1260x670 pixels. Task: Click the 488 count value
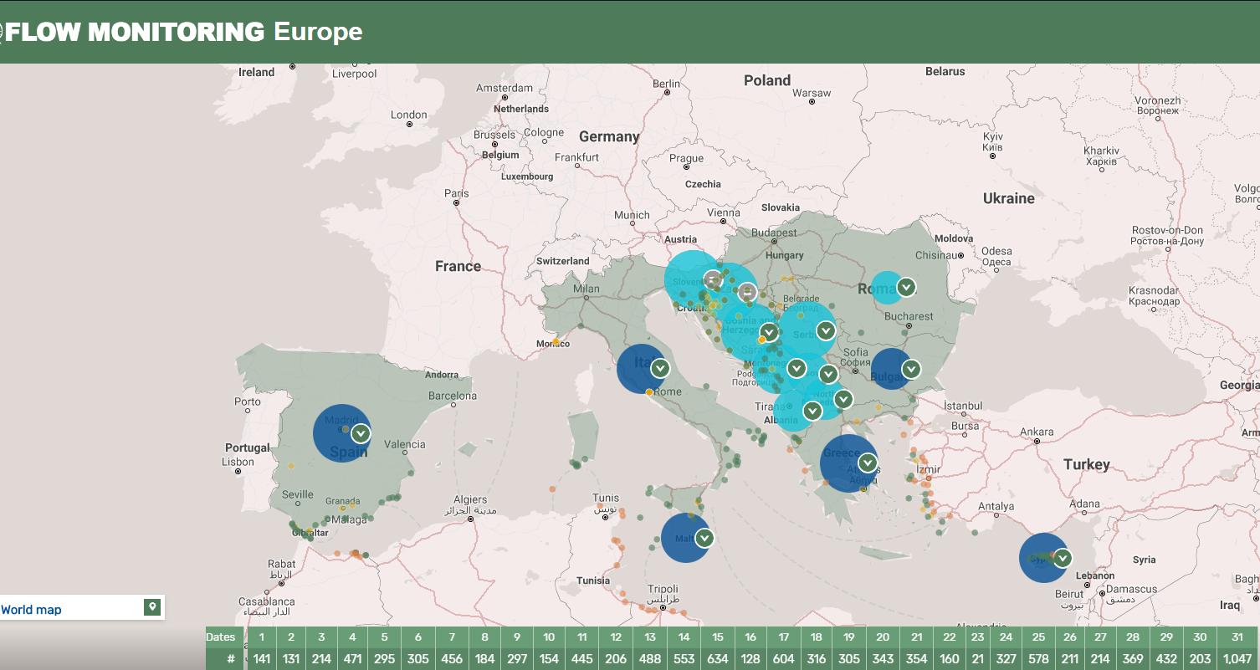coord(650,659)
